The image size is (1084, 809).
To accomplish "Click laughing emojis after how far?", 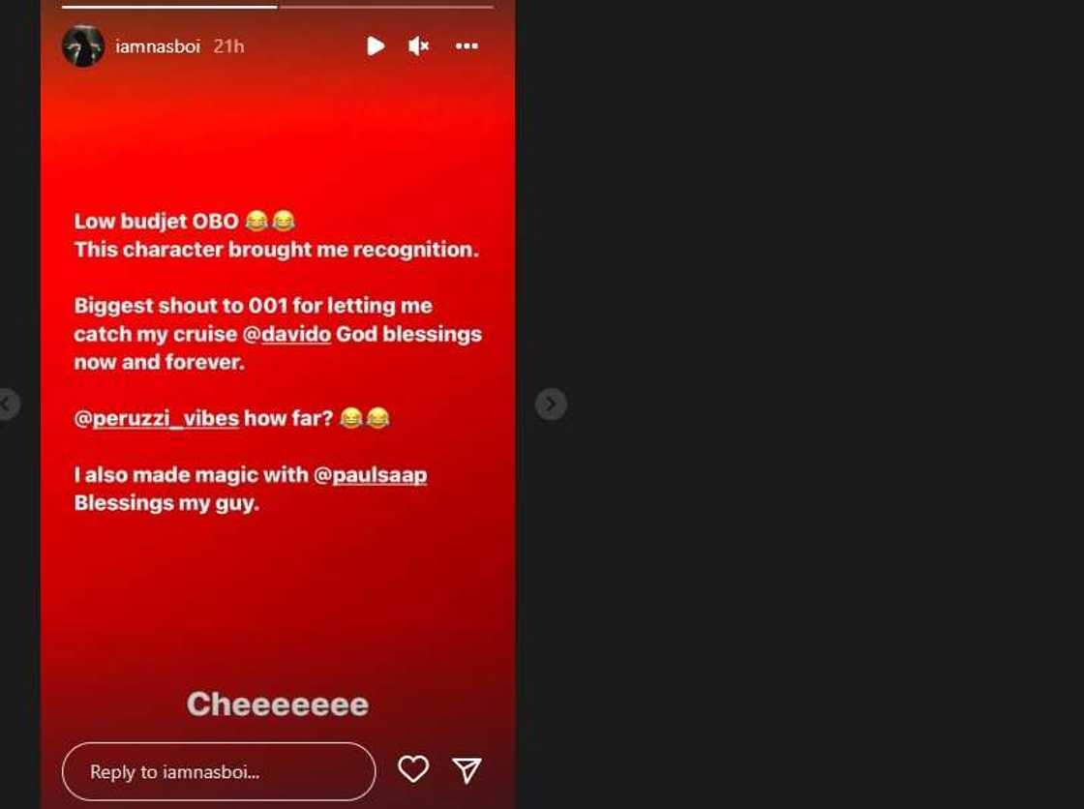I will [x=365, y=418].
